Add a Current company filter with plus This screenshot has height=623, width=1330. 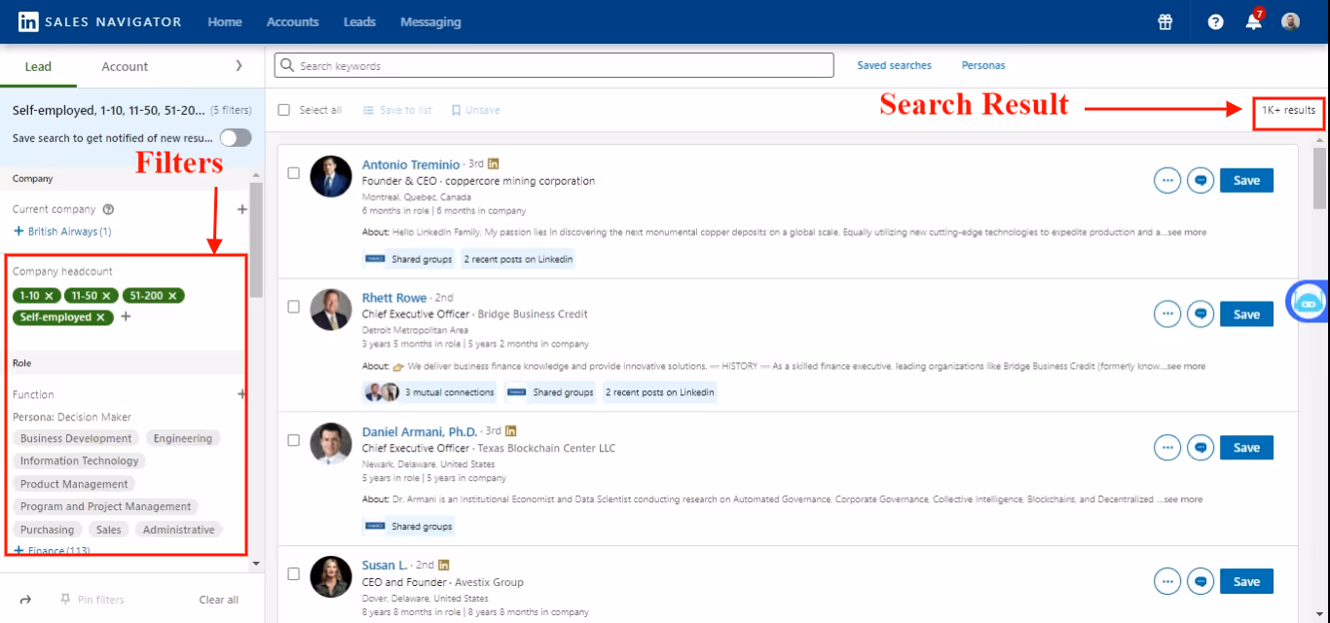click(240, 208)
